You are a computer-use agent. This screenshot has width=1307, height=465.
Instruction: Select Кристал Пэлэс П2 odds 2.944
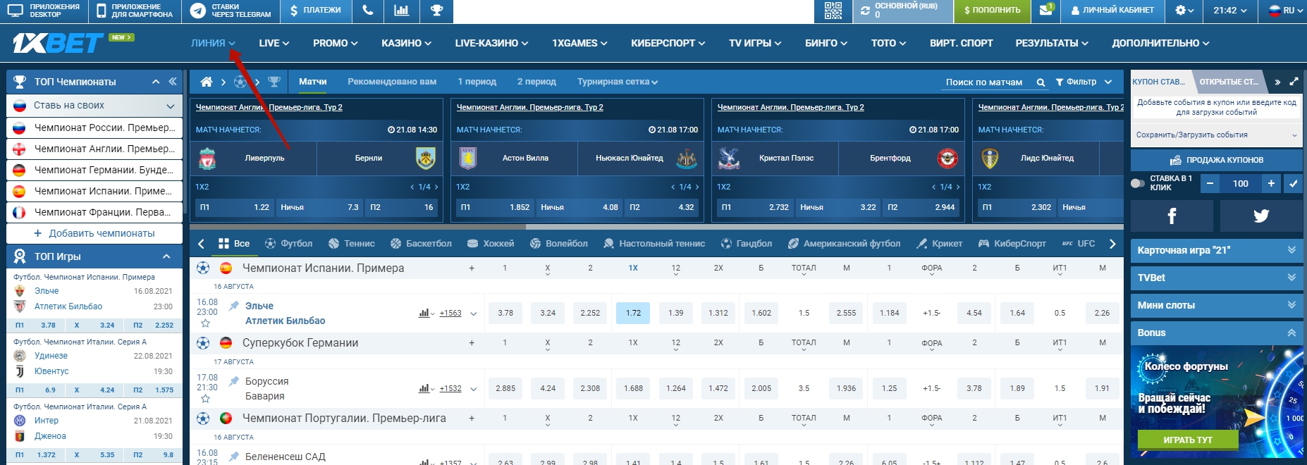point(921,207)
